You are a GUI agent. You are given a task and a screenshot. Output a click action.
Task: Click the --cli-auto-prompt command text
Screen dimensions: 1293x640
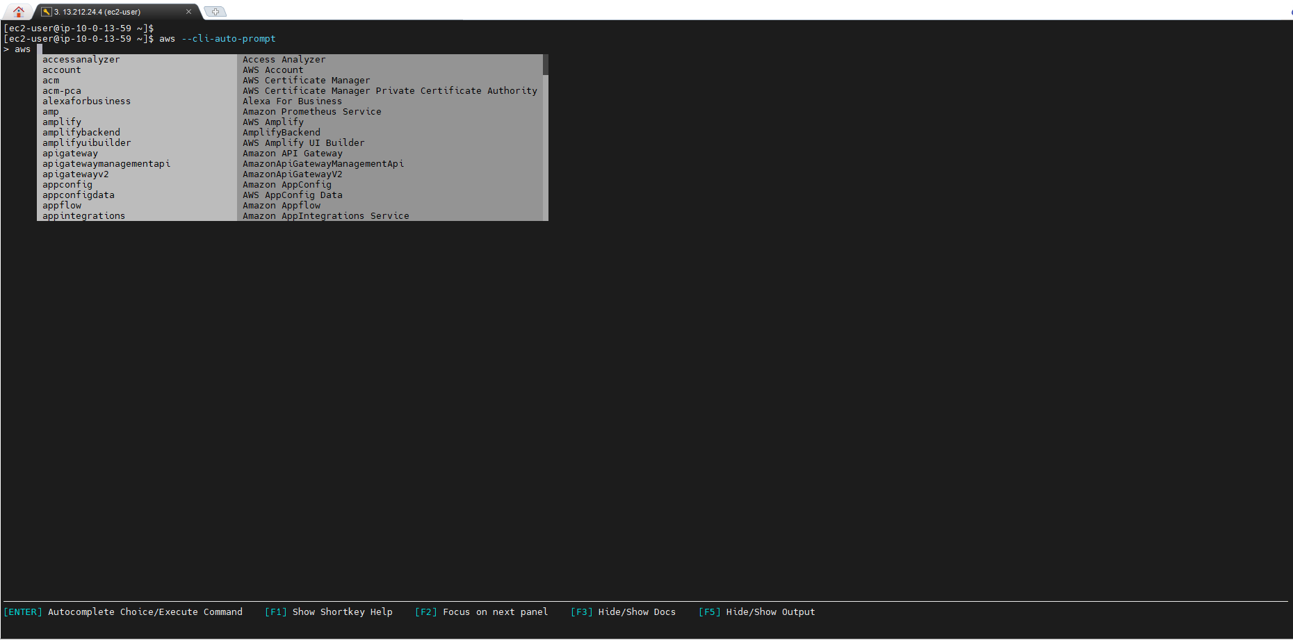coord(229,39)
